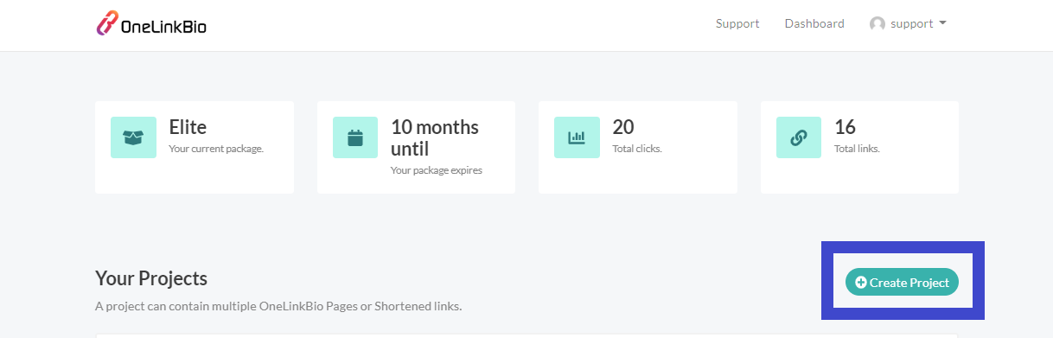Open the support account dropdown menu
The height and width of the screenshot is (338, 1053).
pos(908,24)
